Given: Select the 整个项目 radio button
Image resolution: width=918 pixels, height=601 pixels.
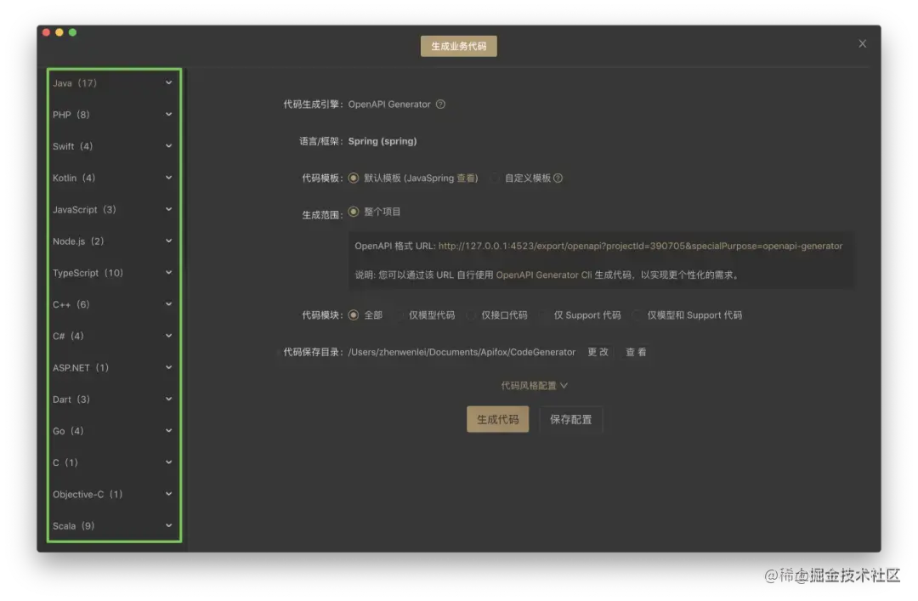Looking at the screenshot, I should pos(353,212).
